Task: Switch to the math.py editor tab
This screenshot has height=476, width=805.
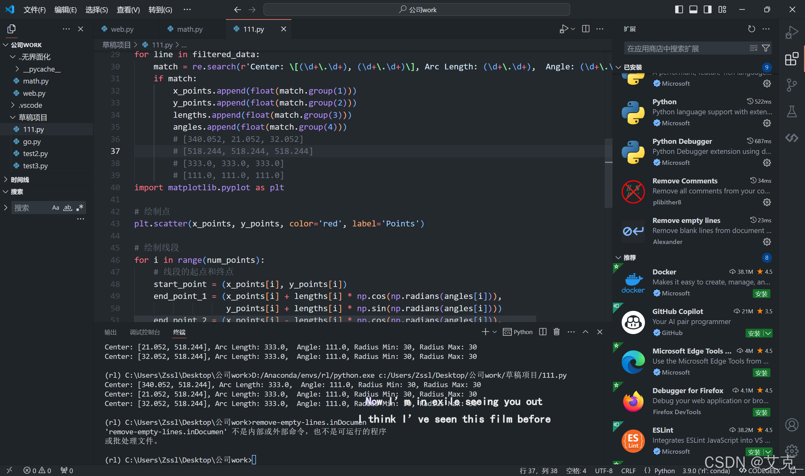Action: point(190,29)
